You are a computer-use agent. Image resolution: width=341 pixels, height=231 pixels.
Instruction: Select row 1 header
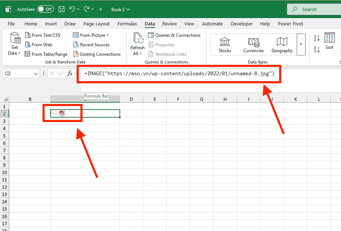pyautogui.click(x=4, y=106)
